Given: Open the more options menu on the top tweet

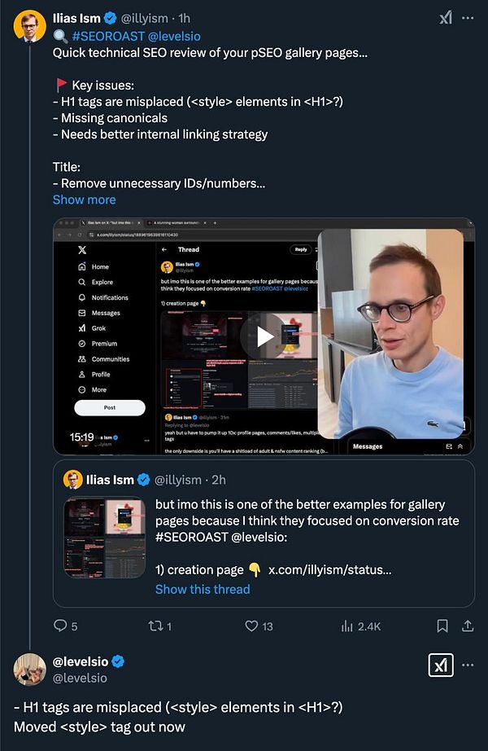Looking at the screenshot, I should click(469, 15).
